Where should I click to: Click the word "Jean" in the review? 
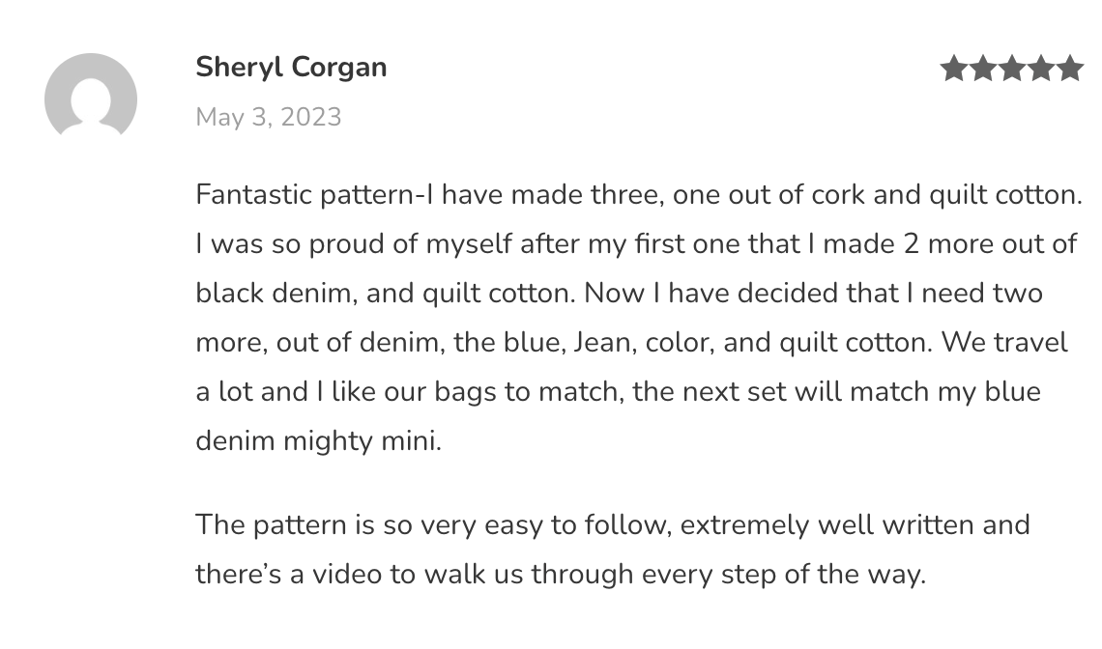pyautogui.click(x=602, y=342)
